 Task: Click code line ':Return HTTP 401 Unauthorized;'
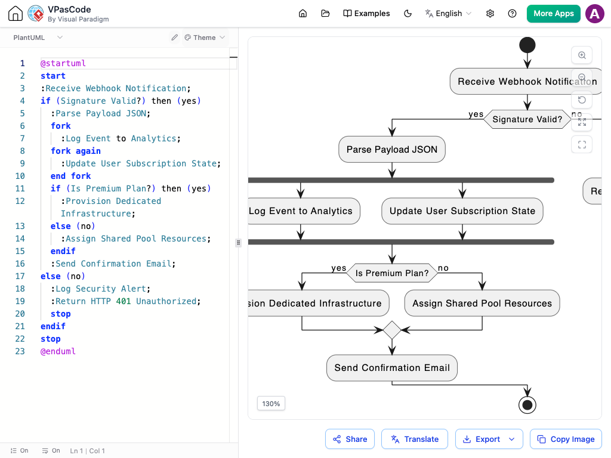pyautogui.click(x=126, y=301)
